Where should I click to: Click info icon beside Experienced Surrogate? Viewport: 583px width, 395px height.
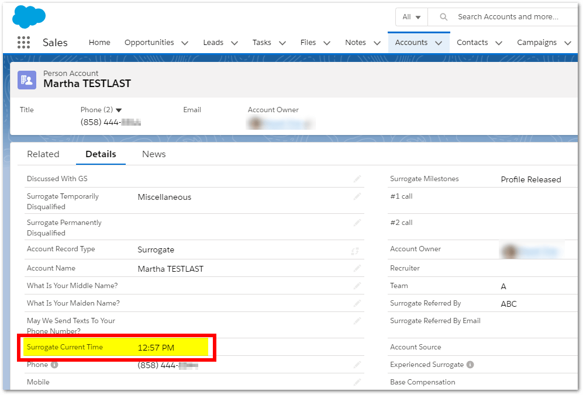point(470,365)
